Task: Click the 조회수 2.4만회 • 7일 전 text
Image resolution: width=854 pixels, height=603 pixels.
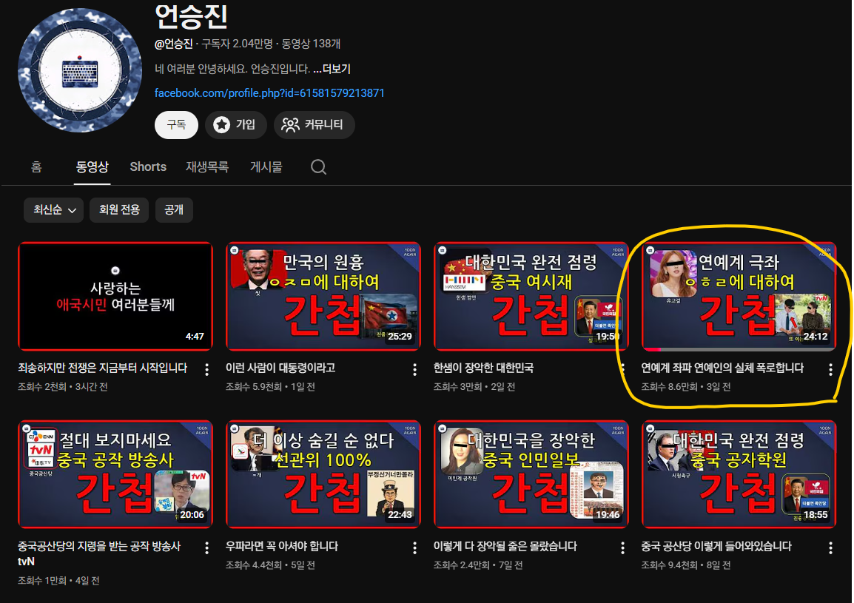Action: tap(477, 565)
